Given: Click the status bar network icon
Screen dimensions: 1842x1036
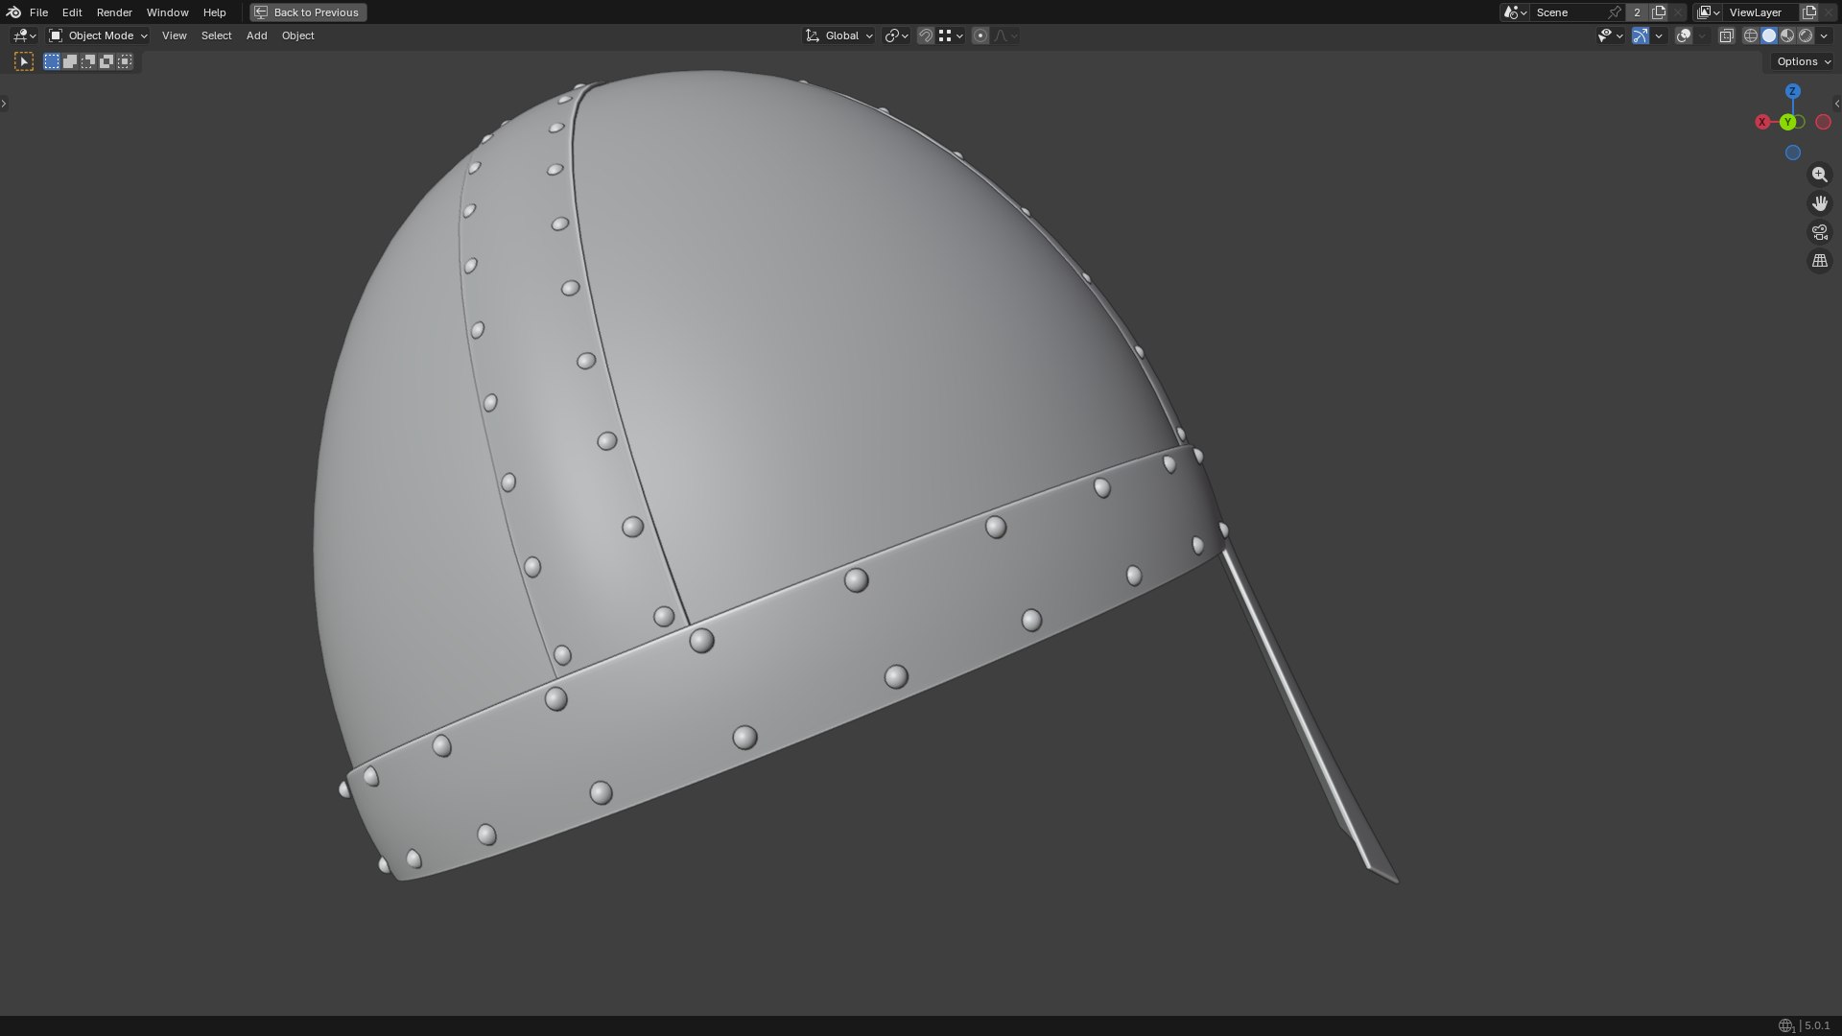Looking at the screenshot, I should (x=1785, y=1025).
